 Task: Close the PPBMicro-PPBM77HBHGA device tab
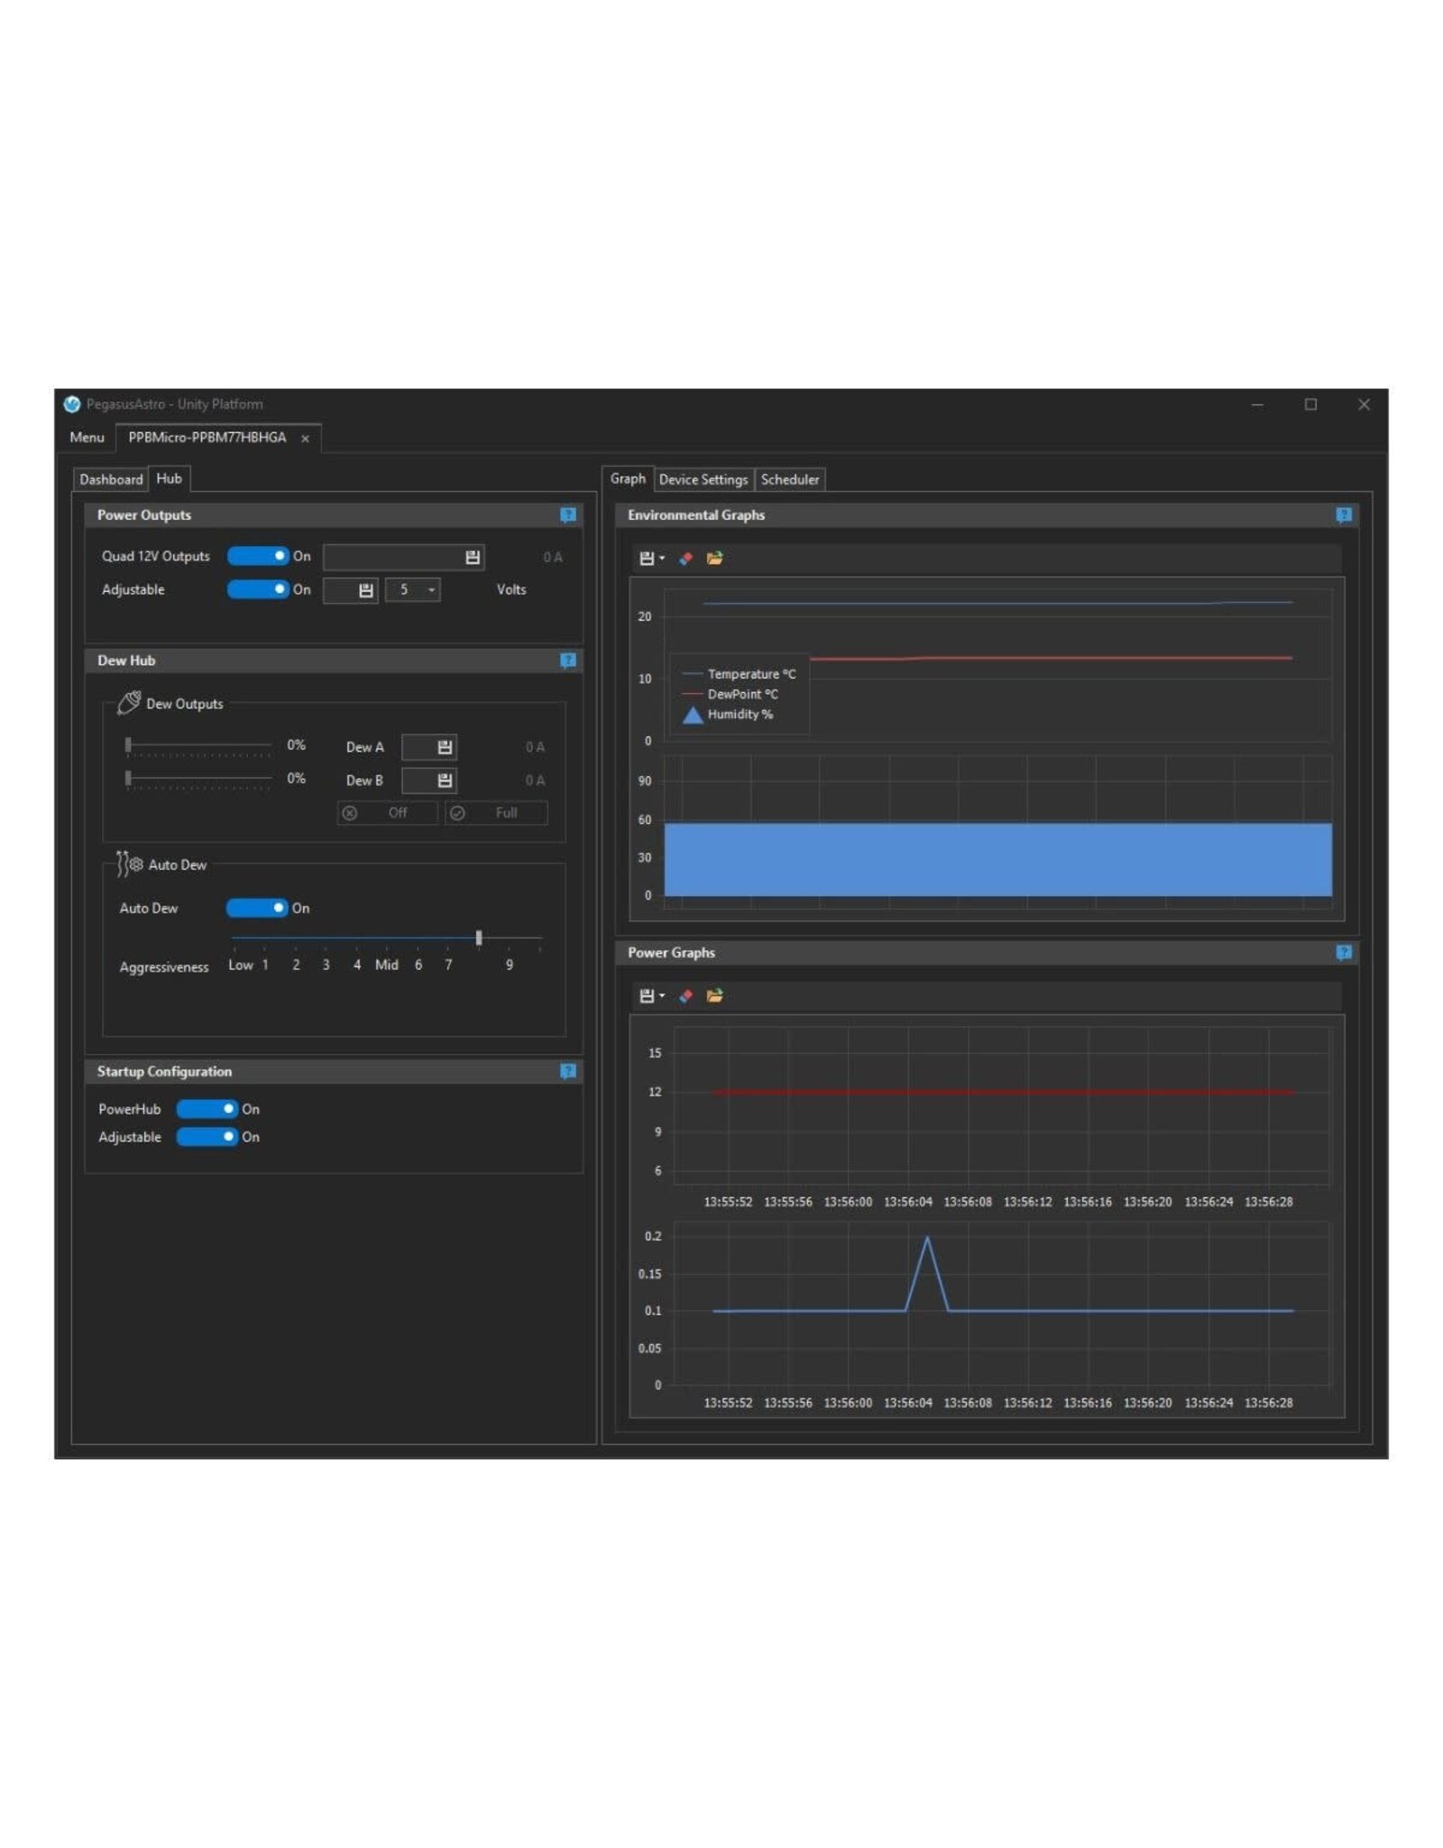click(305, 439)
